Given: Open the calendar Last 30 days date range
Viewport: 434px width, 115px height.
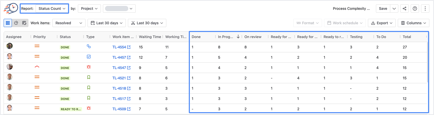Looking at the screenshot, I should click(107, 23).
